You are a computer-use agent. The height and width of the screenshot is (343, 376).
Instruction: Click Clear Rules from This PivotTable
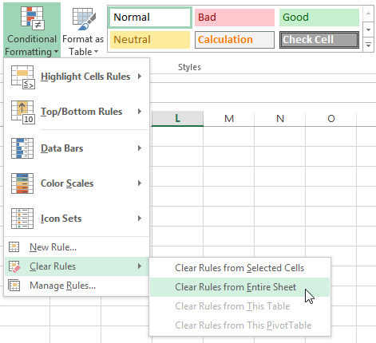tap(239, 325)
